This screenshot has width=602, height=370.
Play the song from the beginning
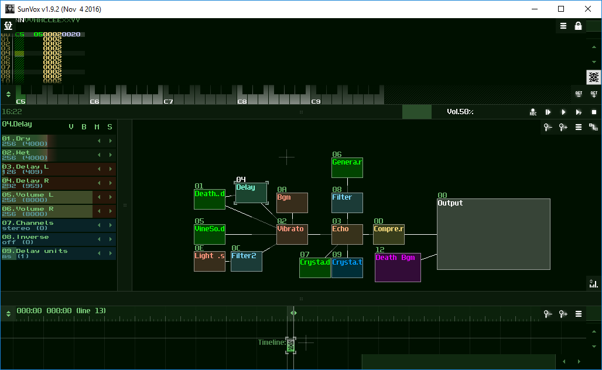click(548, 112)
